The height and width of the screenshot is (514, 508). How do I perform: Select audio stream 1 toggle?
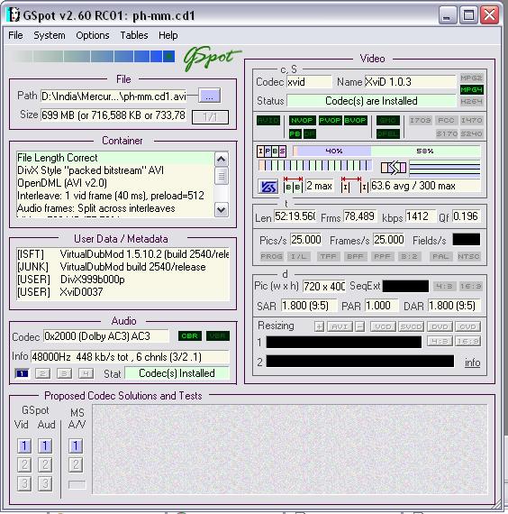click(22, 373)
